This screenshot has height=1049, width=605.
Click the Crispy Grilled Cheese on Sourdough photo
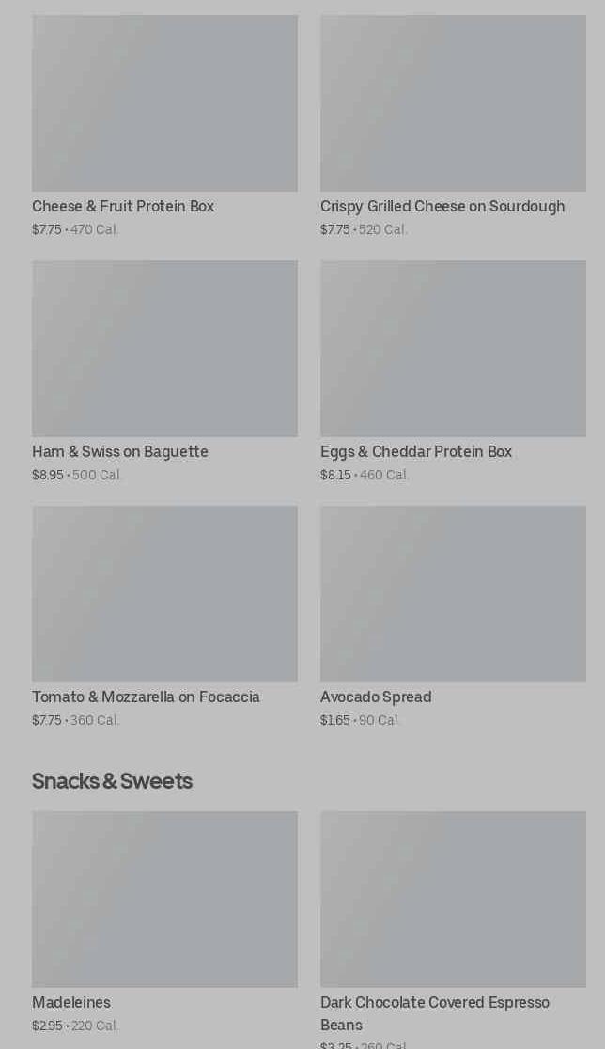click(453, 102)
